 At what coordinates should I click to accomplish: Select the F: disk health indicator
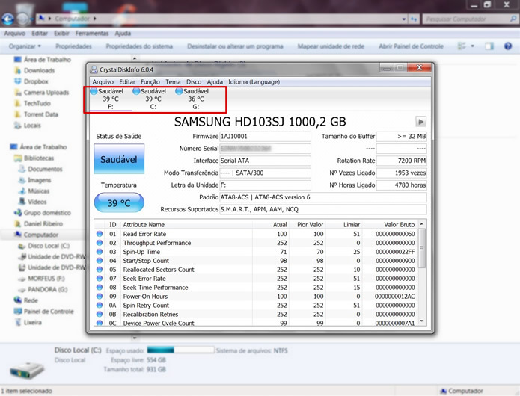coord(110,99)
